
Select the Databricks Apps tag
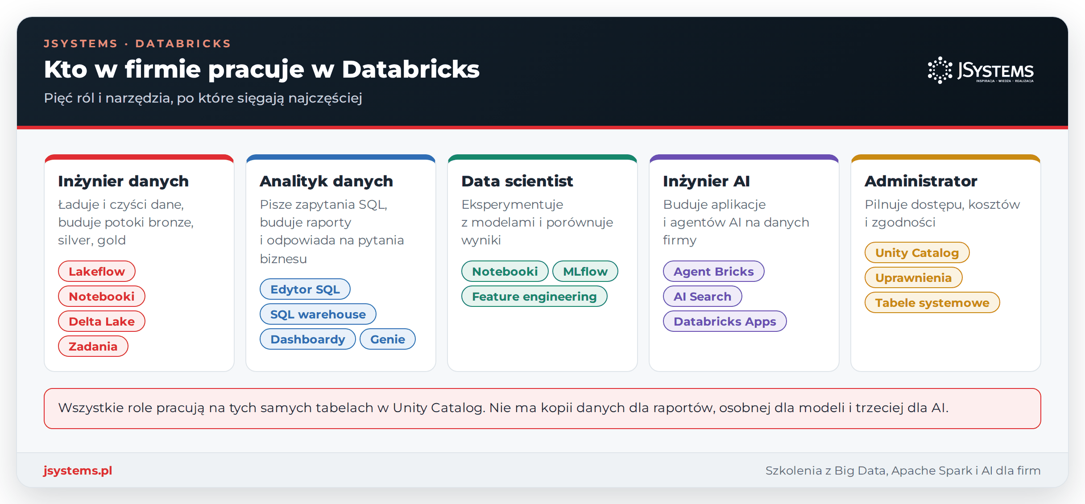[725, 321]
